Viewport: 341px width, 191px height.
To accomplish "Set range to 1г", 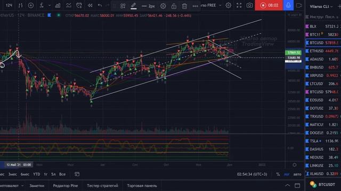I will click(x=46, y=175).
